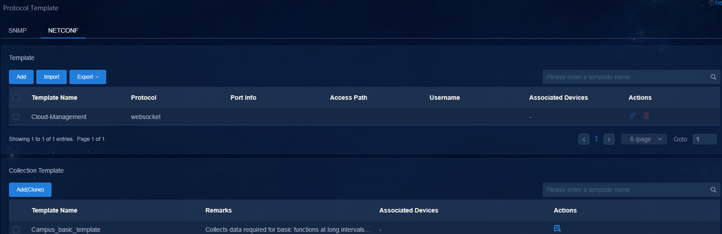Click the Add template button
722x234 pixels.
(x=21, y=77)
